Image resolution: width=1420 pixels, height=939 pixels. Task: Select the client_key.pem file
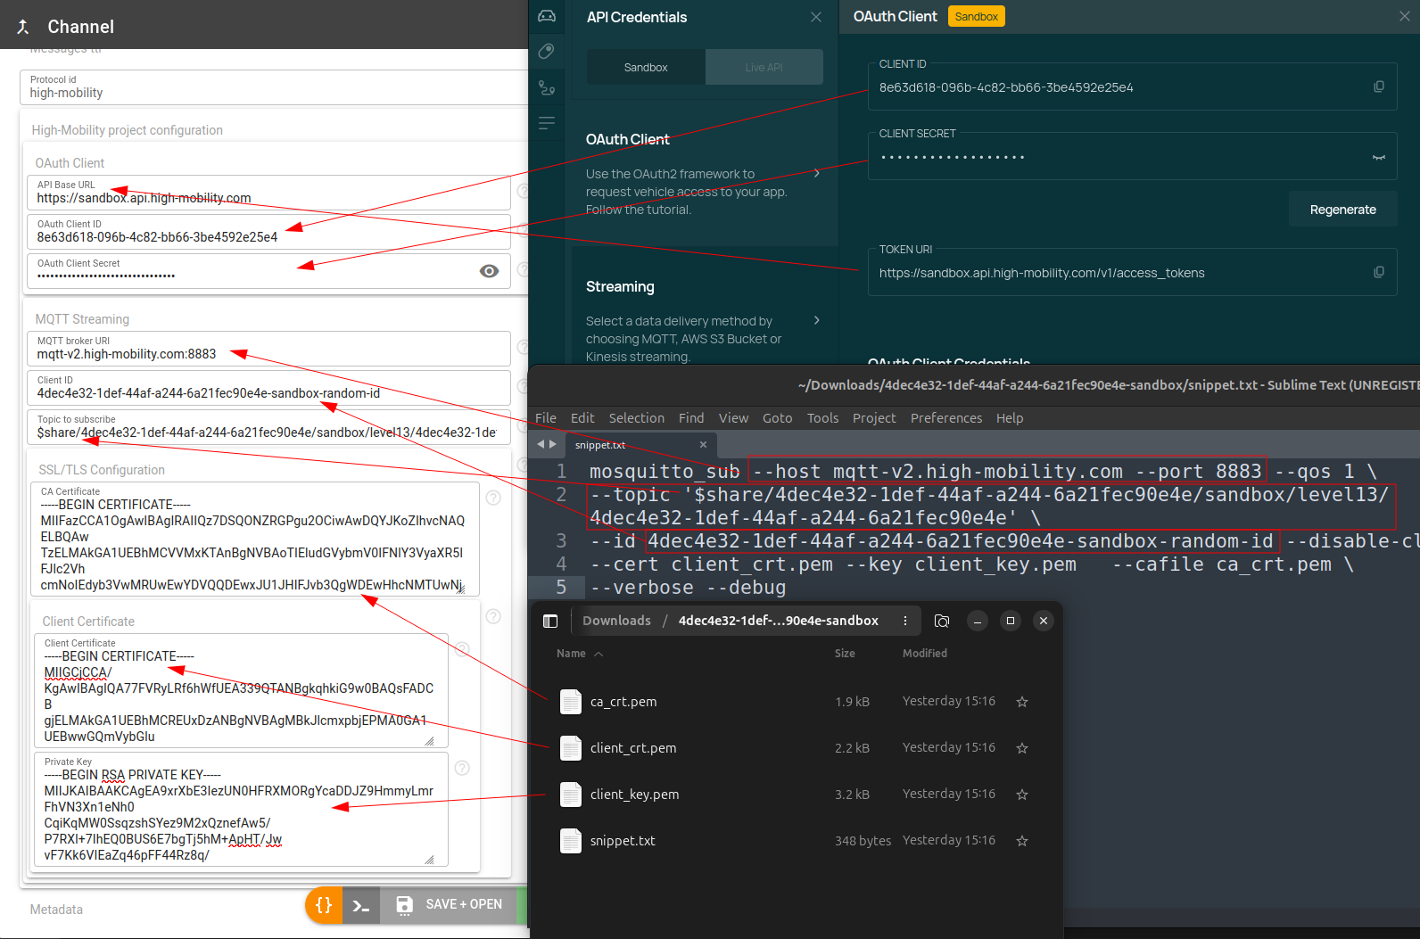point(634,795)
